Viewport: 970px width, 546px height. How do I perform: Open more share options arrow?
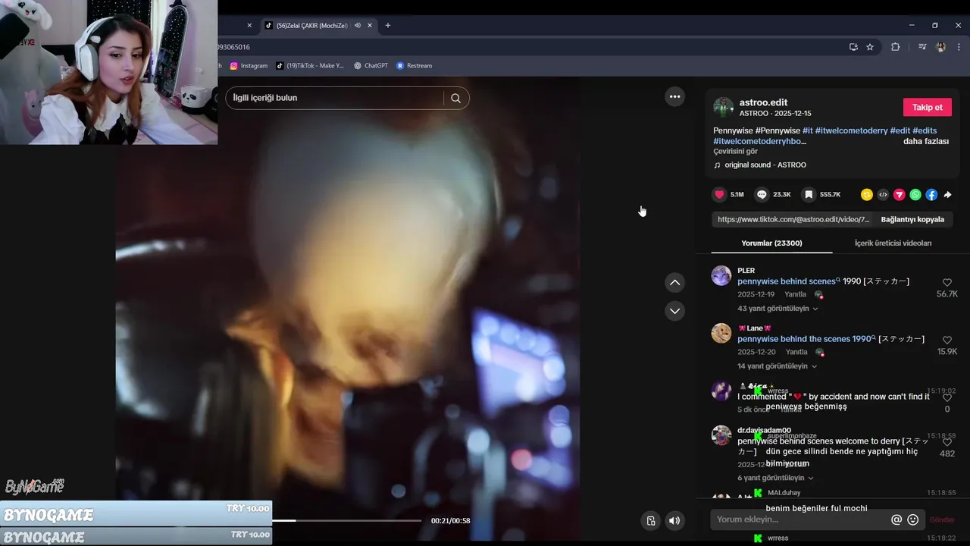click(947, 195)
